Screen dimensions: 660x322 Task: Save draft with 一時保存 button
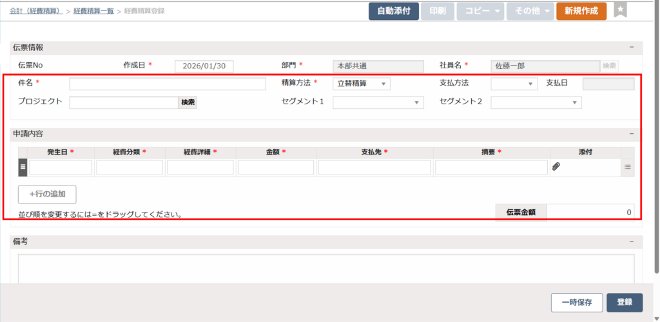pos(577,302)
